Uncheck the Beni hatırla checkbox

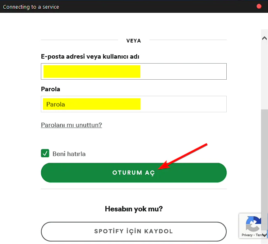coord(45,154)
